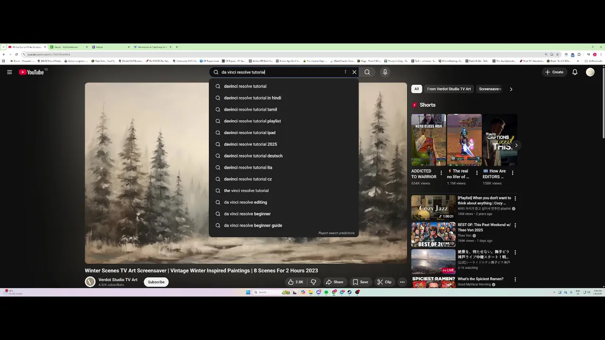Go back with the browser back arrow

coord(4,54)
